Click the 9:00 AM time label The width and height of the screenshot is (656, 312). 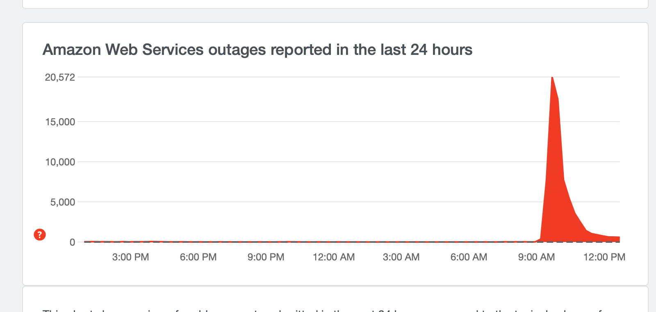536,257
